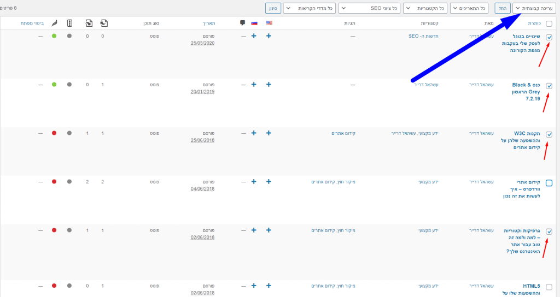Sort by the readability feather icon
The height and width of the screenshot is (297, 560).
54,23
